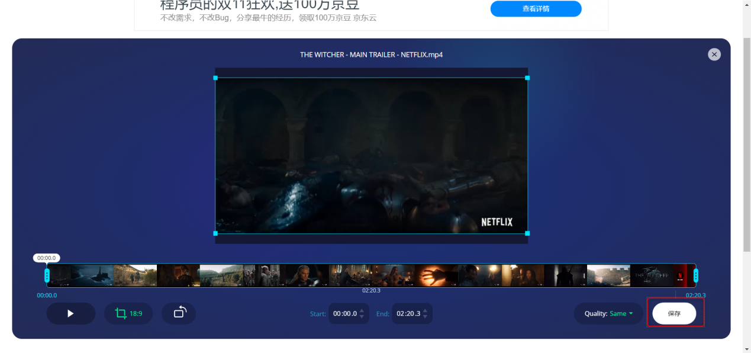Image resolution: width=751 pixels, height=353 pixels.
Task: Jump to THE WITCHER logo thumbnail on timeline
Action: coord(651,275)
